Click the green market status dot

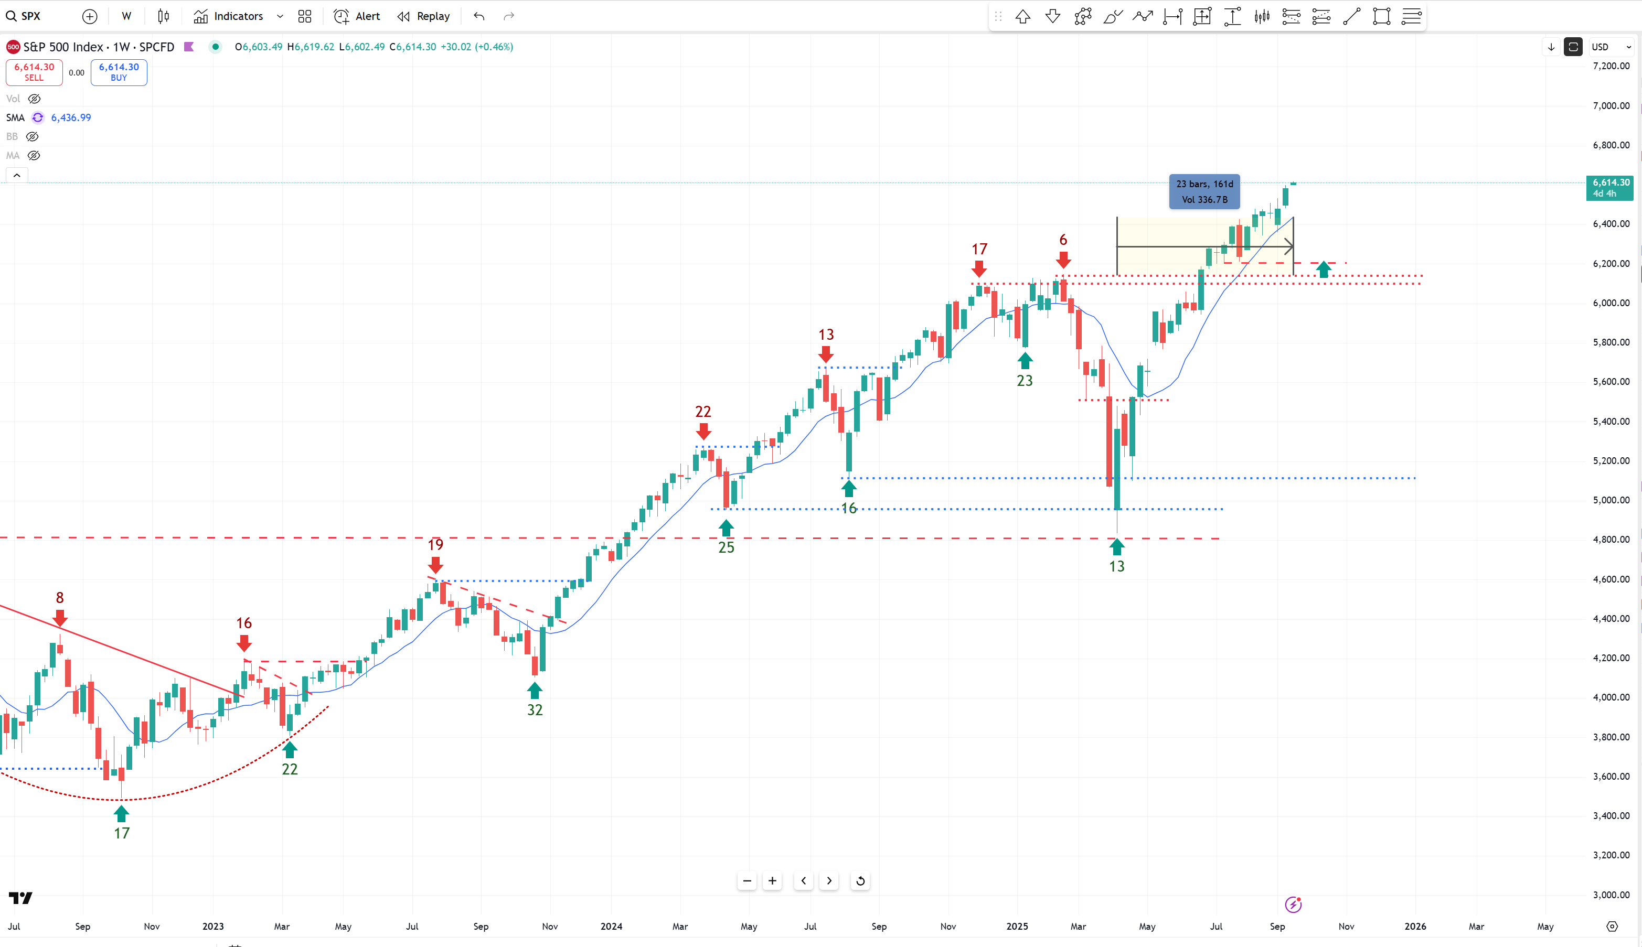click(215, 47)
